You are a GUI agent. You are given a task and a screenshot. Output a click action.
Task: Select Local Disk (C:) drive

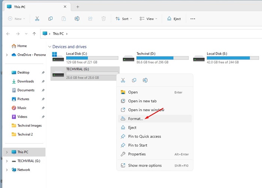(x=85, y=57)
